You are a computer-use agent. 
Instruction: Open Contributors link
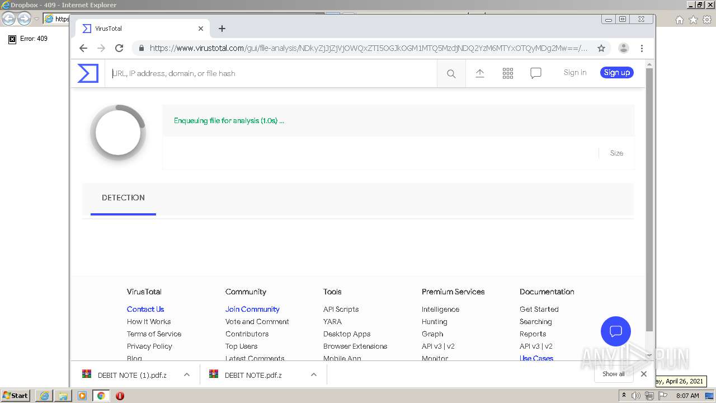pos(247,334)
